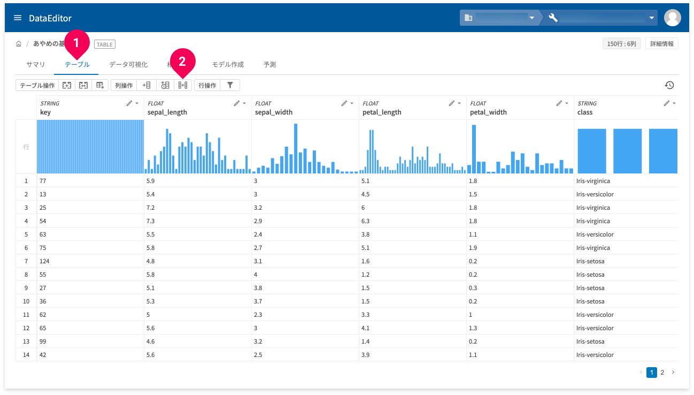Switch to the サマリ tab
The width and height of the screenshot is (694, 395).
click(36, 64)
